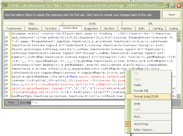The image size is (183, 136).
Task: Click the wrap marker beside 'hasMimeType' line
Action: pyautogui.click(x=6, y=96)
